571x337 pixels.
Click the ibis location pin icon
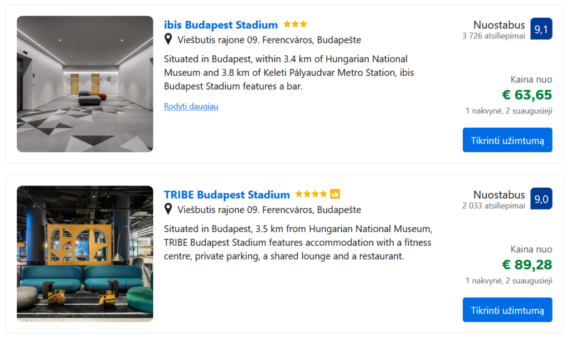(x=168, y=40)
